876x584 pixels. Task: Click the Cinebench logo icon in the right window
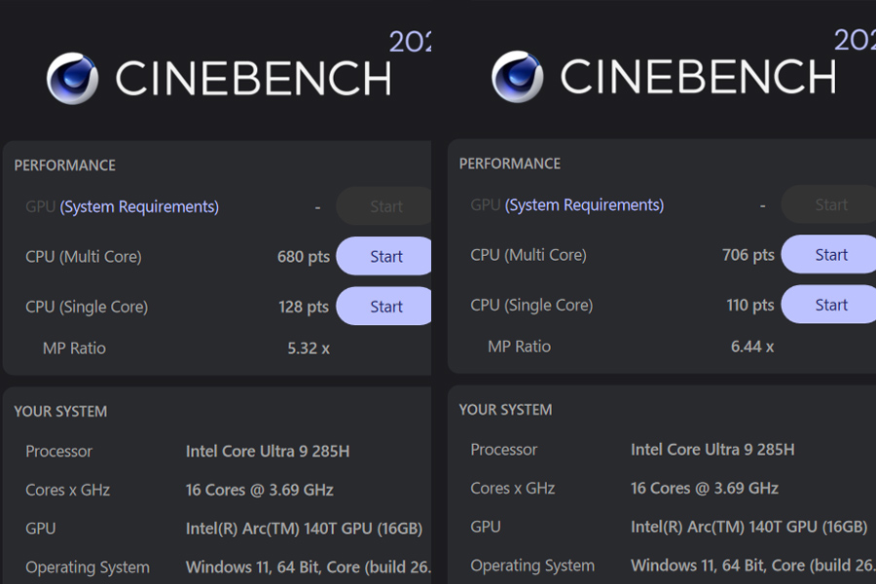click(518, 77)
